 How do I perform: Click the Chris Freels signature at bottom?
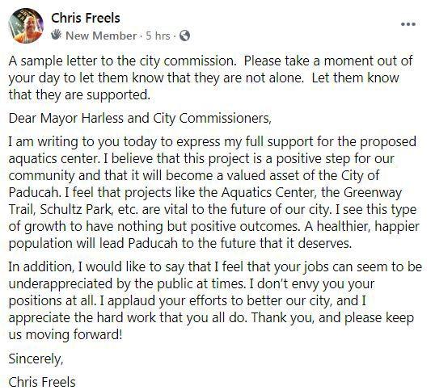(42, 382)
